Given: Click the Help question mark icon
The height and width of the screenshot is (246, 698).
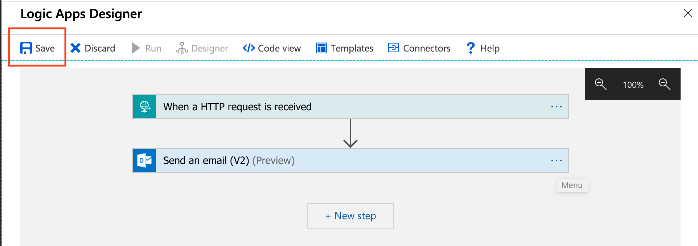Looking at the screenshot, I should click(471, 48).
